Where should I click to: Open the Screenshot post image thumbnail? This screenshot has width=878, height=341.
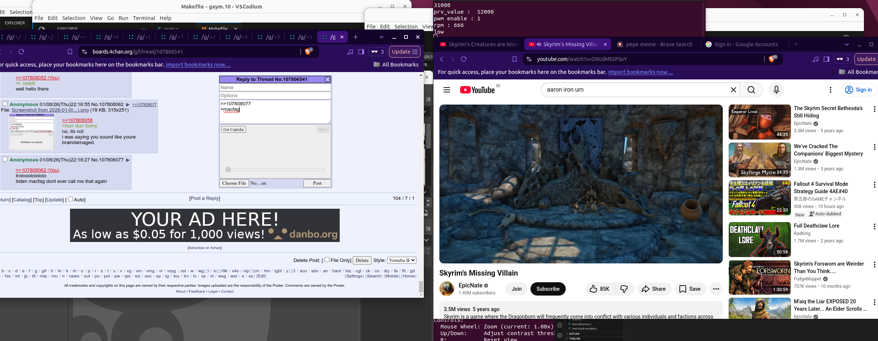tap(31, 132)
